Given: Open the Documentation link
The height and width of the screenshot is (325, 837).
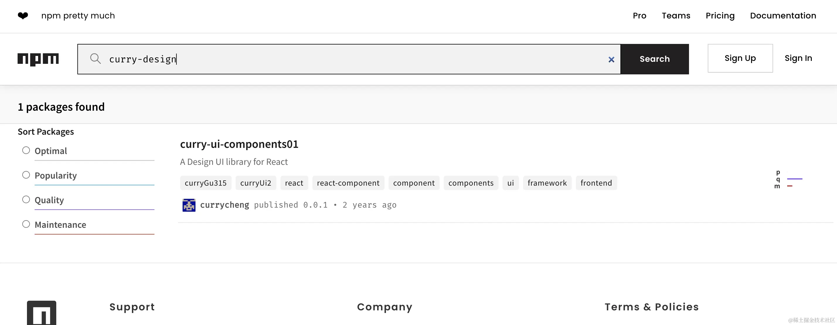Looking at the screenshot, I should 783,16.
